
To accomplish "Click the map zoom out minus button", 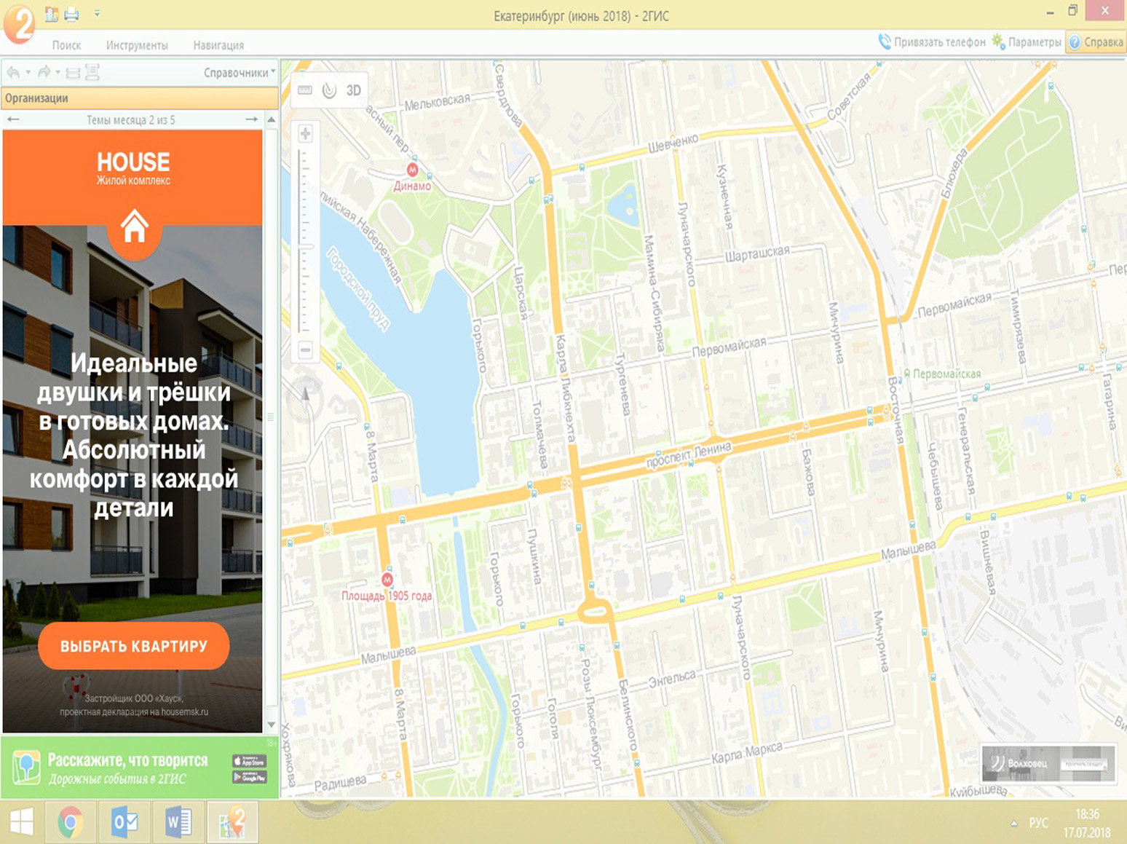I will (305, 350).
